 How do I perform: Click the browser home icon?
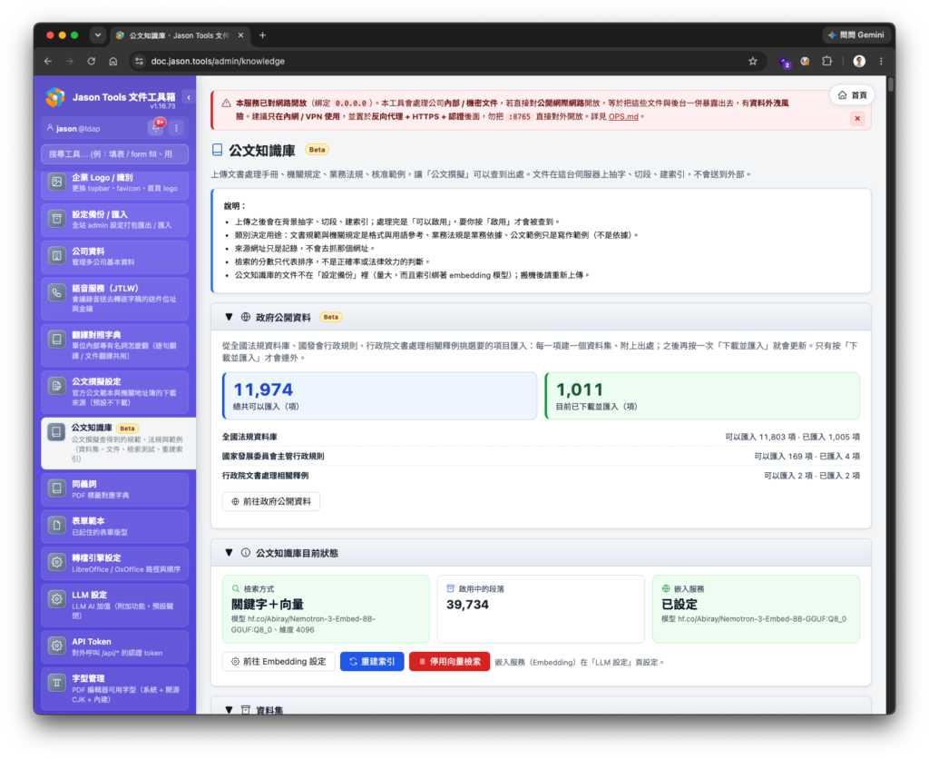click(x=113, y=61)
